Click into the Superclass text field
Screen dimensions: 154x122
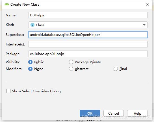click(88, 35)
